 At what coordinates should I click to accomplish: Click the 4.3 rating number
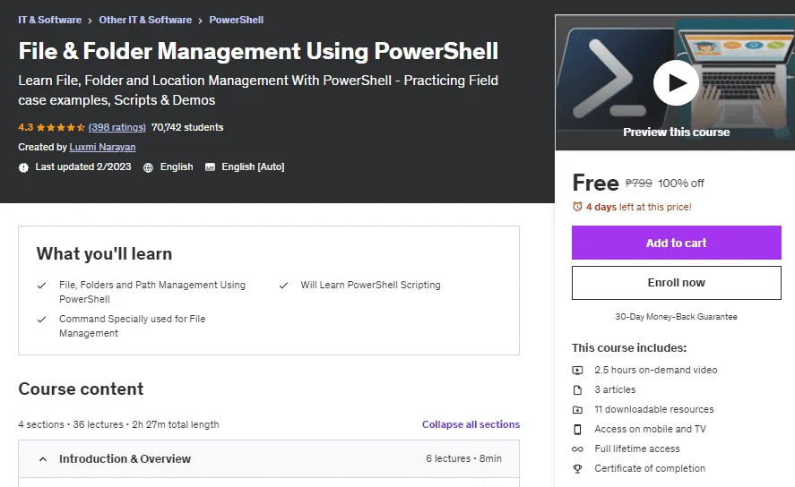26,127
